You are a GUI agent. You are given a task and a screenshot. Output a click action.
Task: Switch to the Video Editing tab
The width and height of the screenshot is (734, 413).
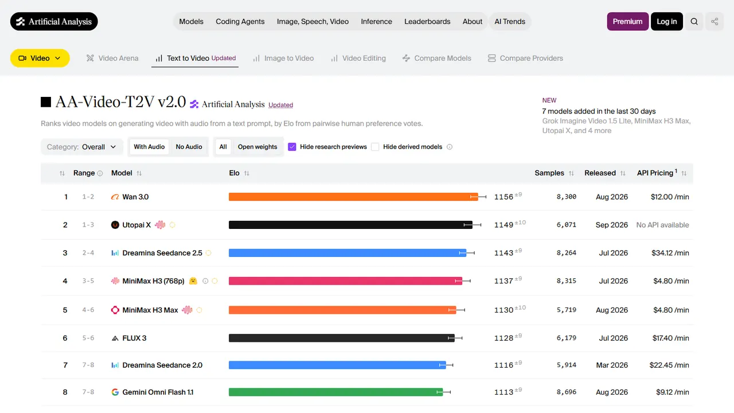(358, 58)
